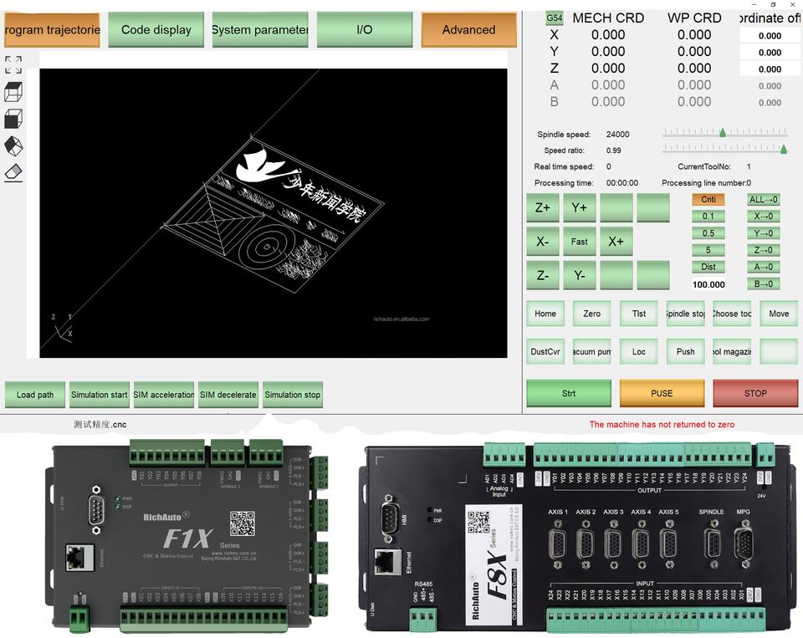Click Simulation start button
803x638 pixels.
pyautogui.click(x=100, y=395)
